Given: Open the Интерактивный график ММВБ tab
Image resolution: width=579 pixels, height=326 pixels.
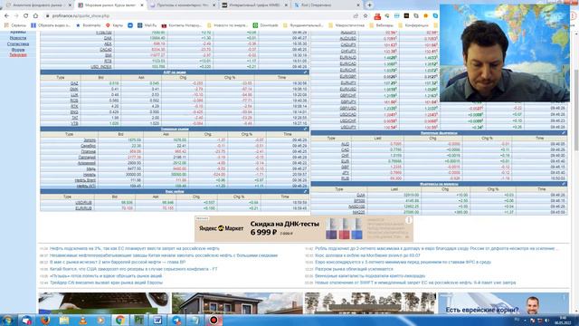Looking at the screenshot, I should [255, 5].
